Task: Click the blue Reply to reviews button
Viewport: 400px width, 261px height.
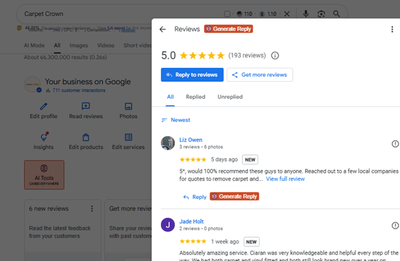Action: 192,75
